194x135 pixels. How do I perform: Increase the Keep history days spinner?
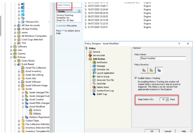click(167, 98)
